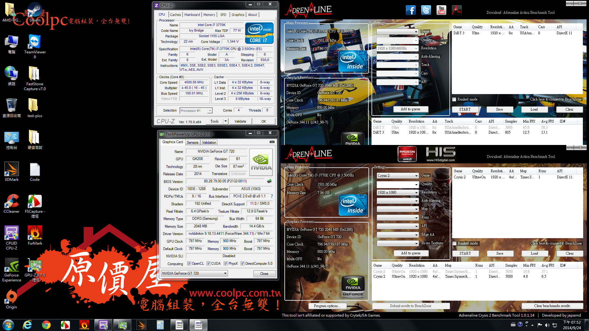The width and height of the screenshot is (589, 331).
Task: Click the volume icon in system tray
Action: [547, 325]
